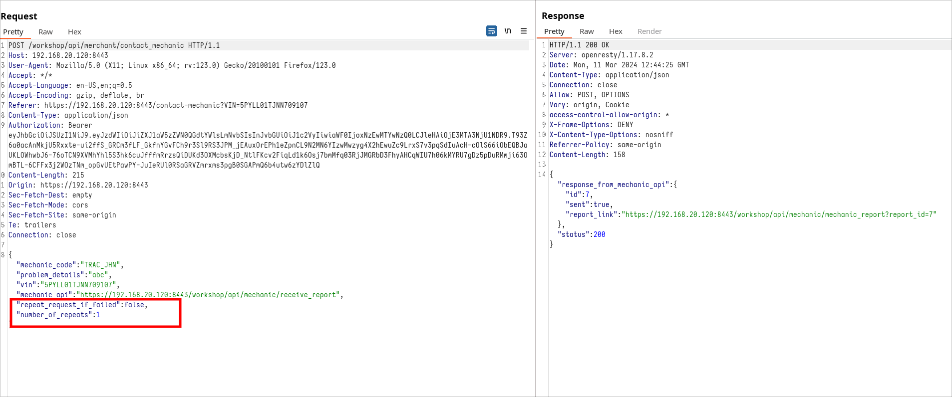Click the mechanic_code TRAC_JHN value
This screenshot has width=952, height=397.
point(100,265)
